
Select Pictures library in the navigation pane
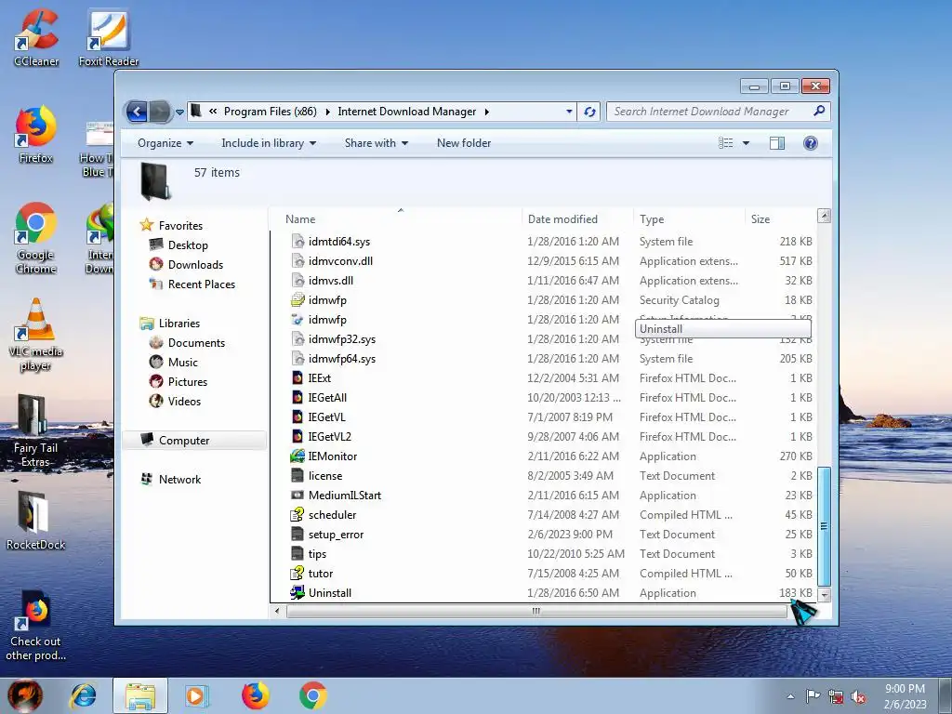point(188,382)
